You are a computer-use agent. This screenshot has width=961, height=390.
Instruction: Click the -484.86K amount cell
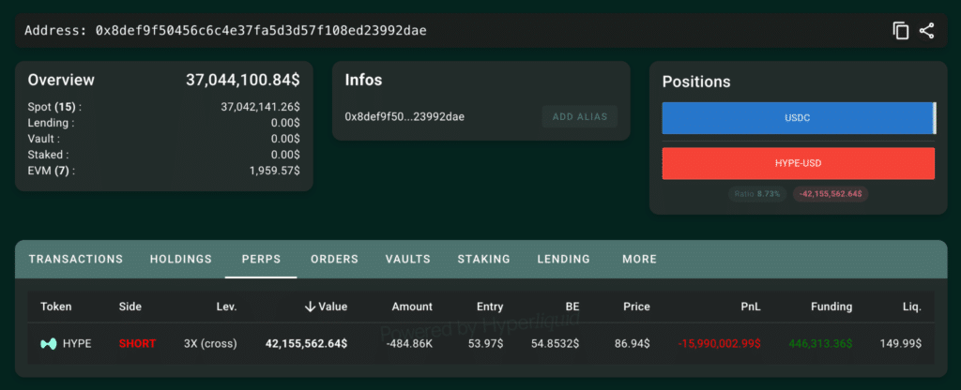click(x=409, y=343)
